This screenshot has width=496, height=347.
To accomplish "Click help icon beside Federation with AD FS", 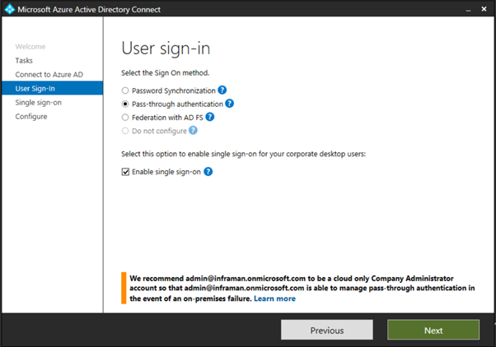I will (x=209, y=118).
